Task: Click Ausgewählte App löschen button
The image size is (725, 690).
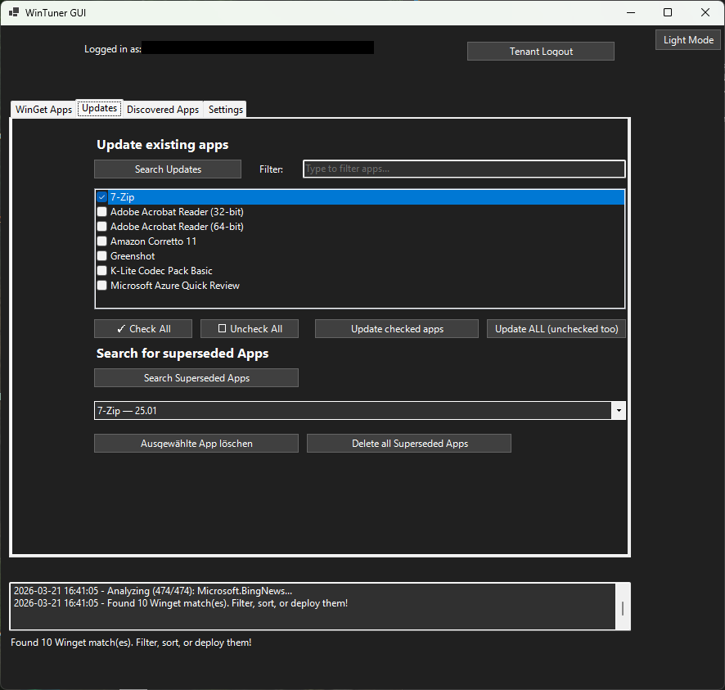Action: click(x=196, y=444)
